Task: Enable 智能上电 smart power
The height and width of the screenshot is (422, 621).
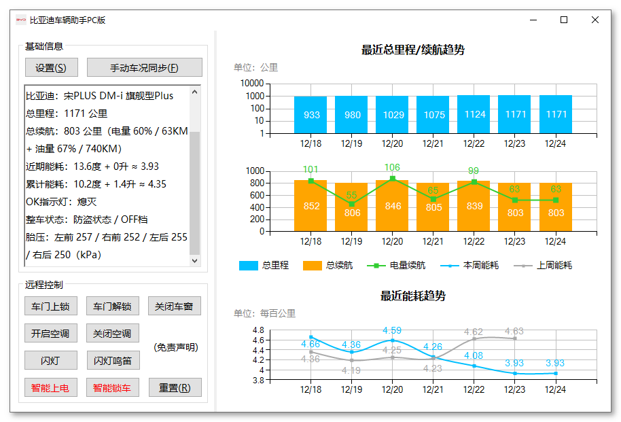Action: tap(50, 387)
